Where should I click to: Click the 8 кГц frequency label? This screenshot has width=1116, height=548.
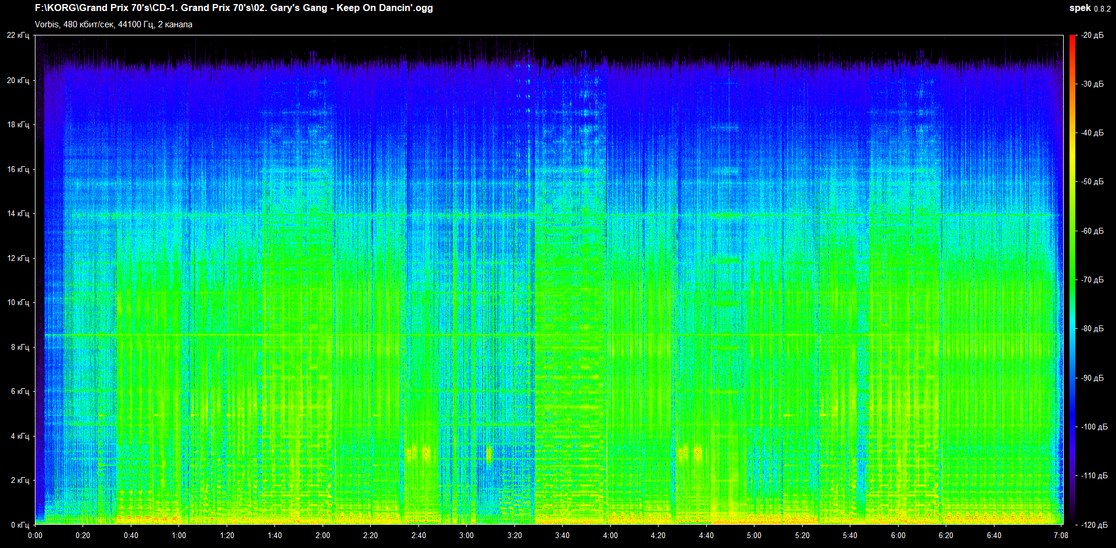pos(20,347)
